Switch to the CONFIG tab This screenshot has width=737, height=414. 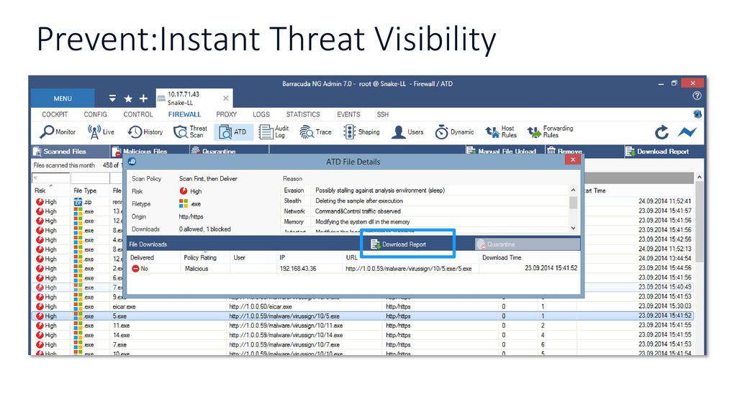(96, 114)
